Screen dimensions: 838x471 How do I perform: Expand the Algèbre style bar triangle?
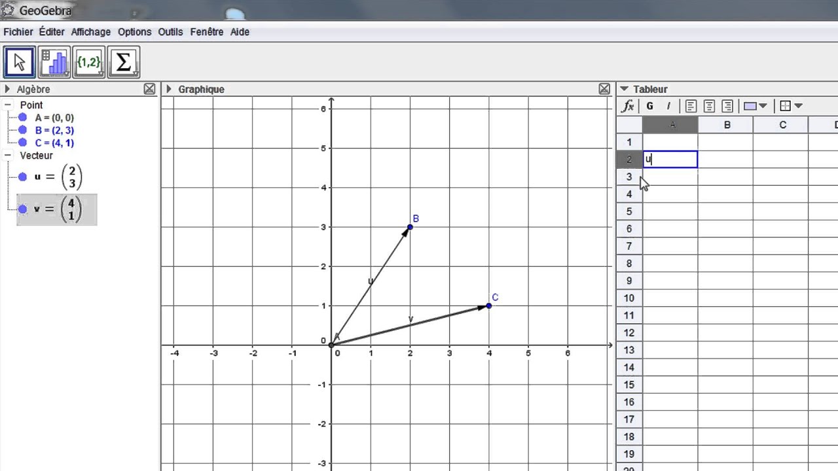point(7,89)
